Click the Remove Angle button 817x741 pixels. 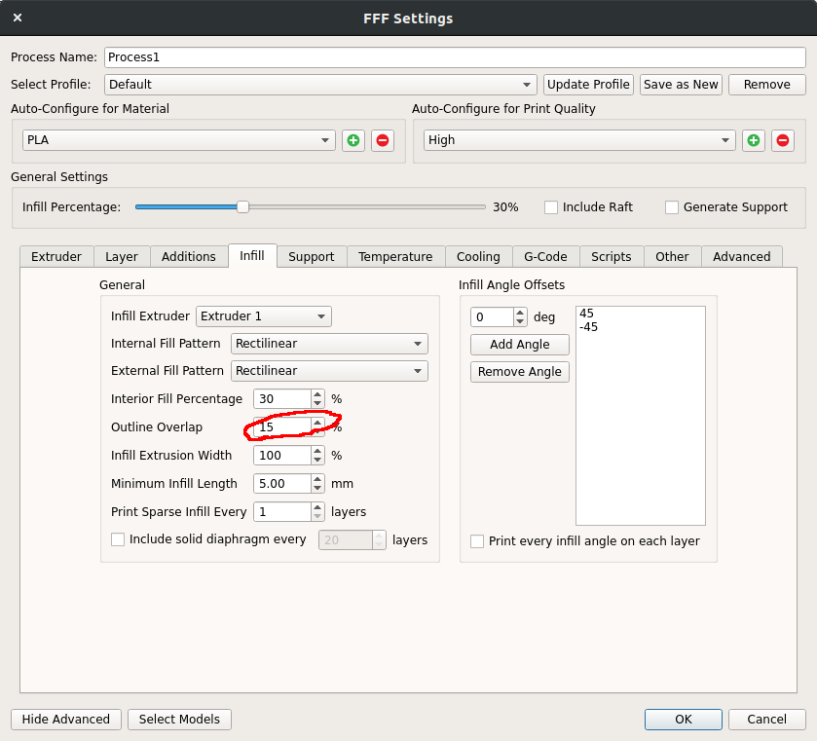click(x=519, y=372)
